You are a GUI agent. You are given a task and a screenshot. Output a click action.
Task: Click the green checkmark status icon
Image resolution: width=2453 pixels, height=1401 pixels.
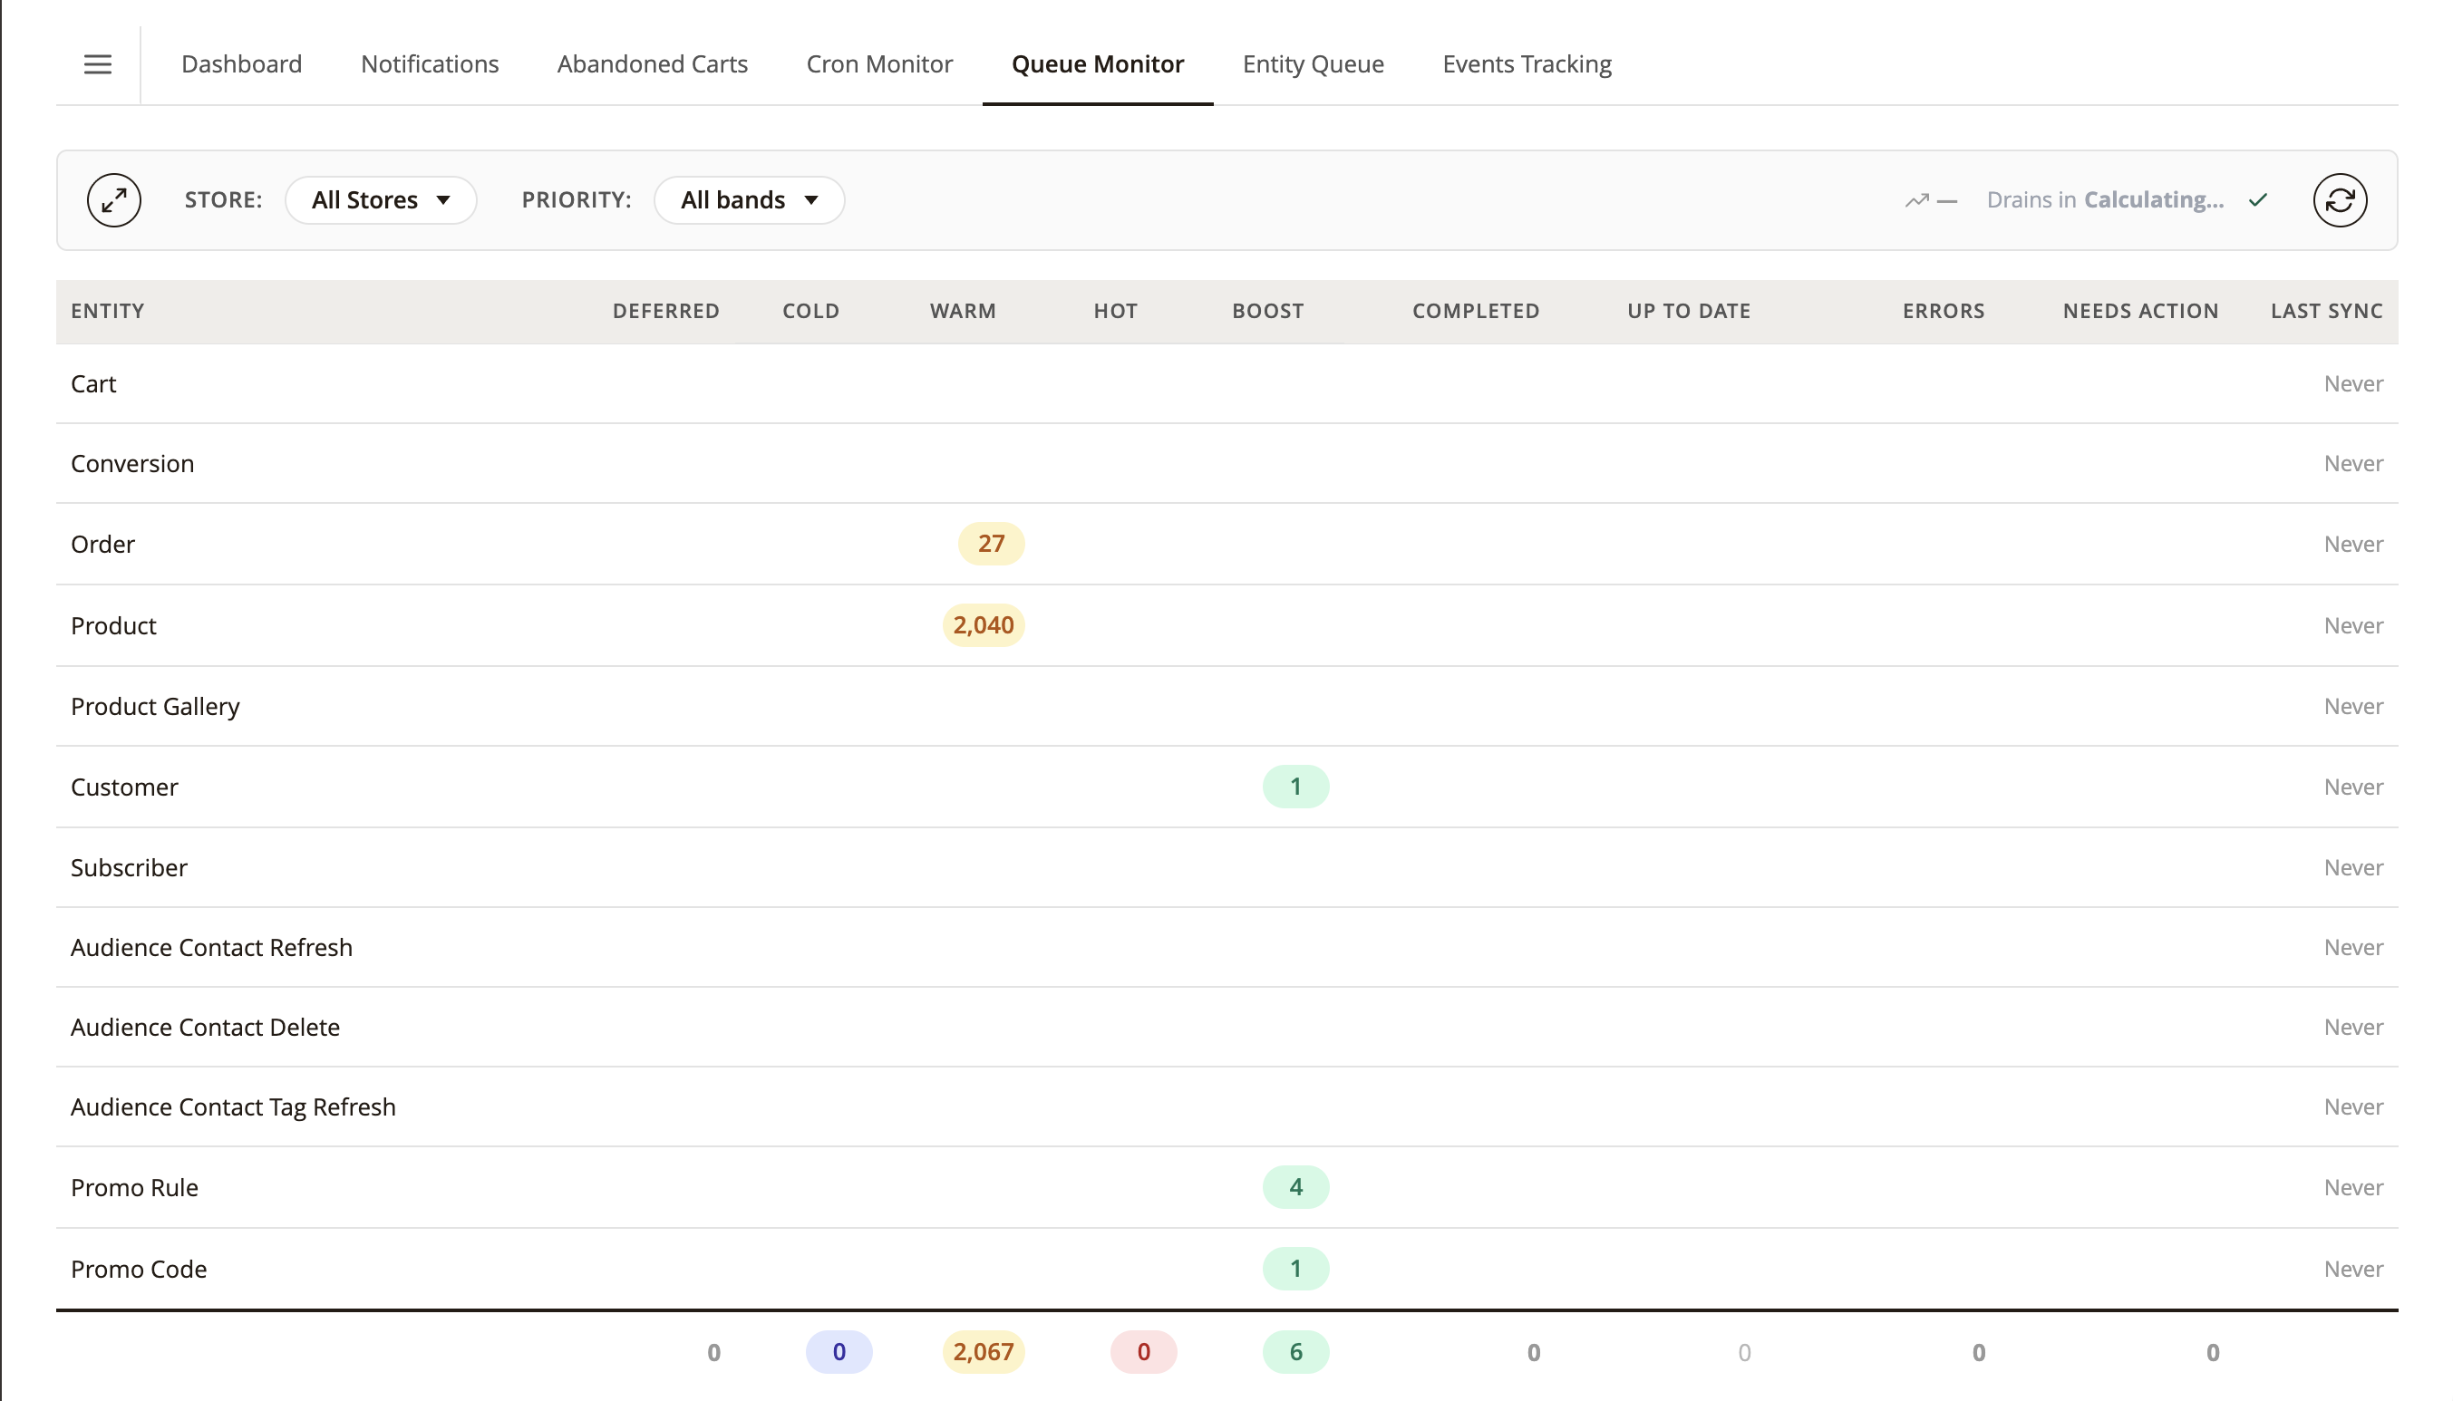pyautogui.click(x=2257, y=200)
